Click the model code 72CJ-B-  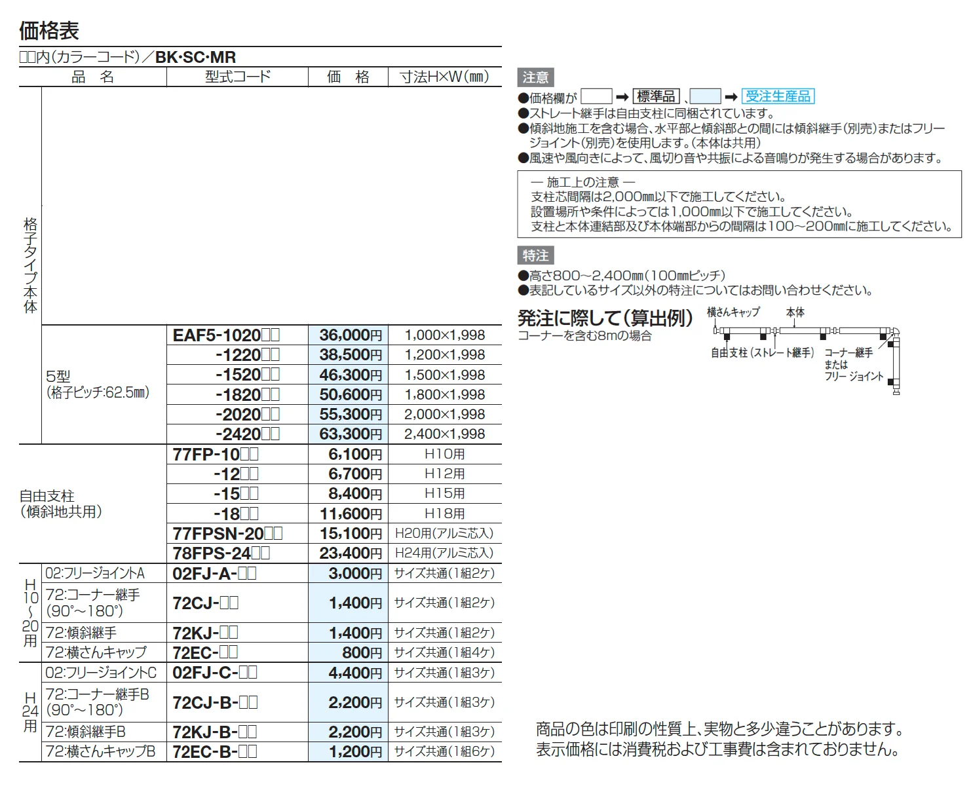point(215,703)
